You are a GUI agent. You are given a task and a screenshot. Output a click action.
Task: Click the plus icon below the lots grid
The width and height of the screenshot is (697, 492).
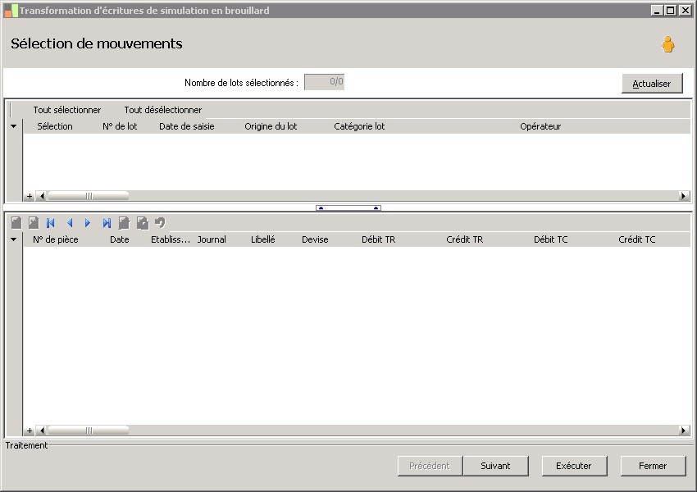click(x=30, y=196)
